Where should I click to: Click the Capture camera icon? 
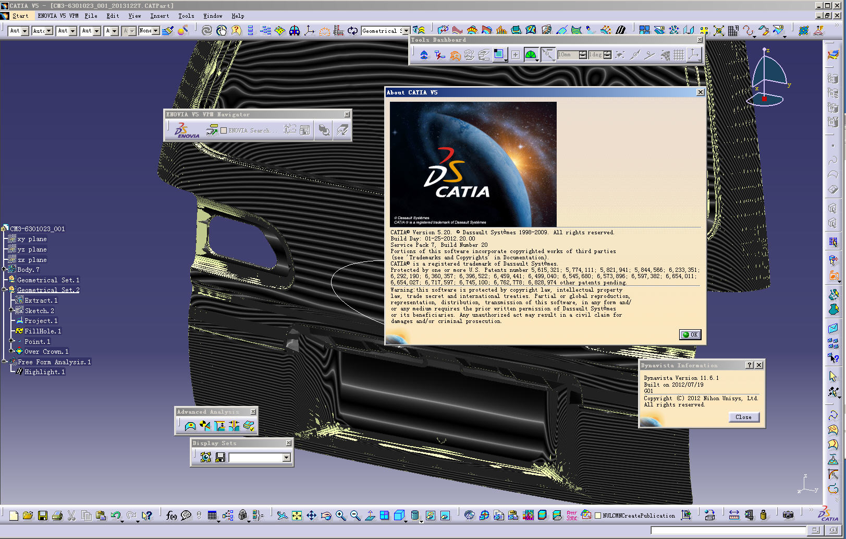(788, 515)
